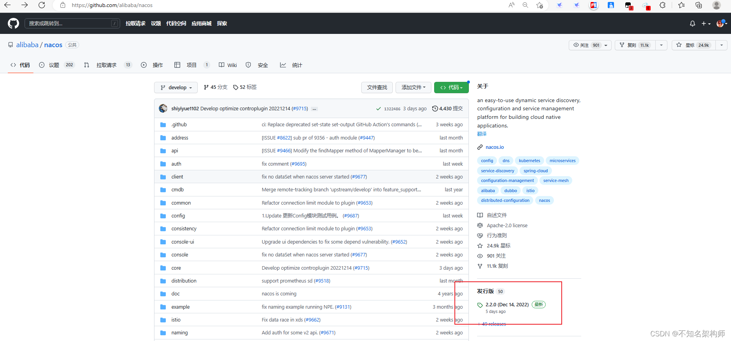The width and height of the screenshot is (731, 341).
Task: Open browser collections icon
Action: [699, 5]
